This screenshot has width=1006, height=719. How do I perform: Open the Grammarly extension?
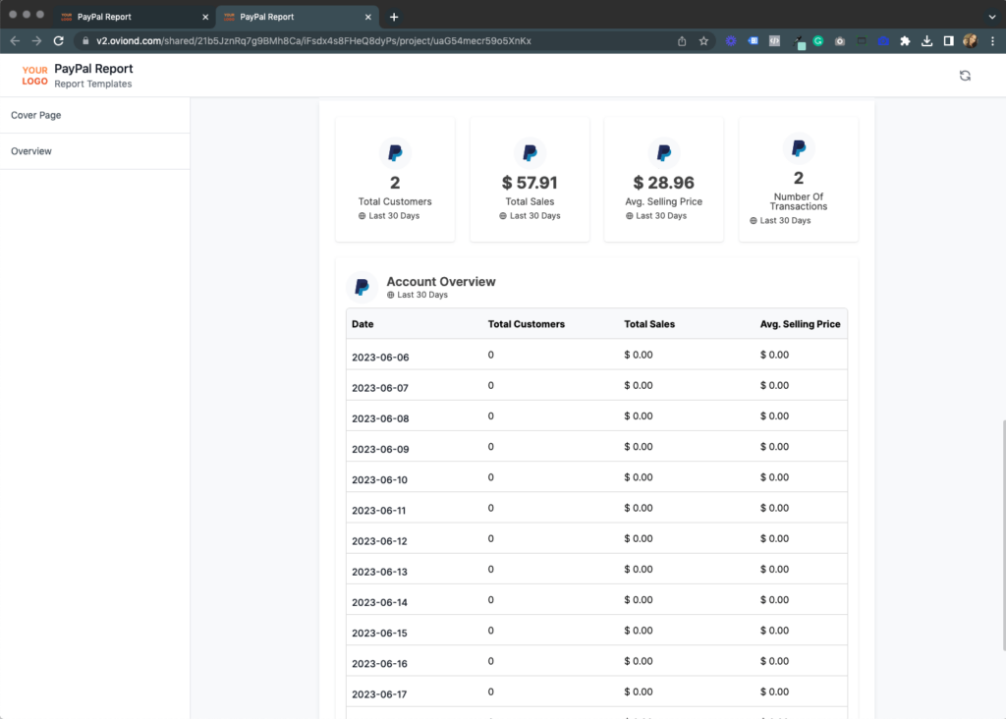(818, 41)
